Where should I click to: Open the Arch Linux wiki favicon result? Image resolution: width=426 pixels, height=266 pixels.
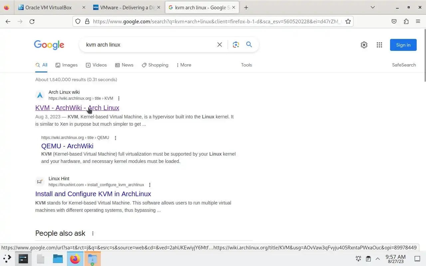pos(40,95)
